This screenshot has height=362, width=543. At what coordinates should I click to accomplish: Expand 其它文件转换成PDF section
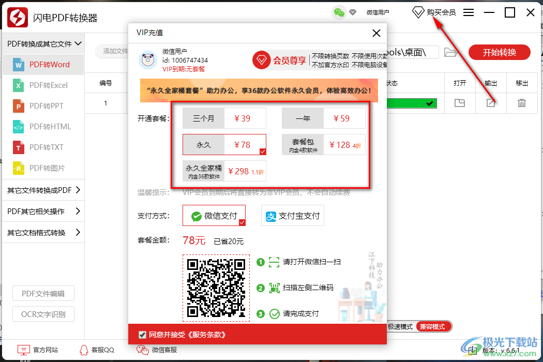click(43, 190)
